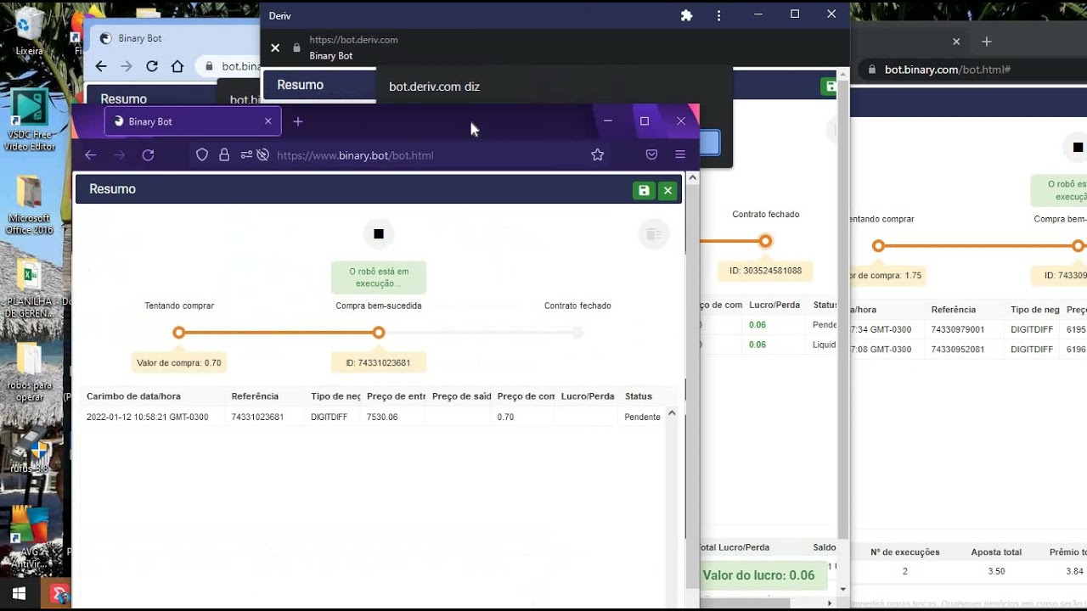Close the Resumo panel with the green X
Viewport: 1087px width, 611px height.
click(x=667, y=190)
